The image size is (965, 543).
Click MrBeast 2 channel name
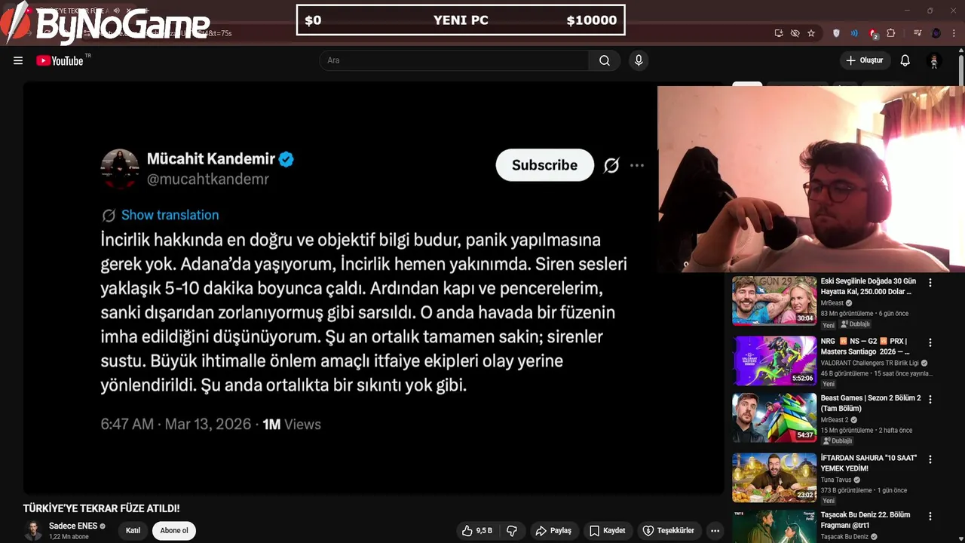pos(835,420)
